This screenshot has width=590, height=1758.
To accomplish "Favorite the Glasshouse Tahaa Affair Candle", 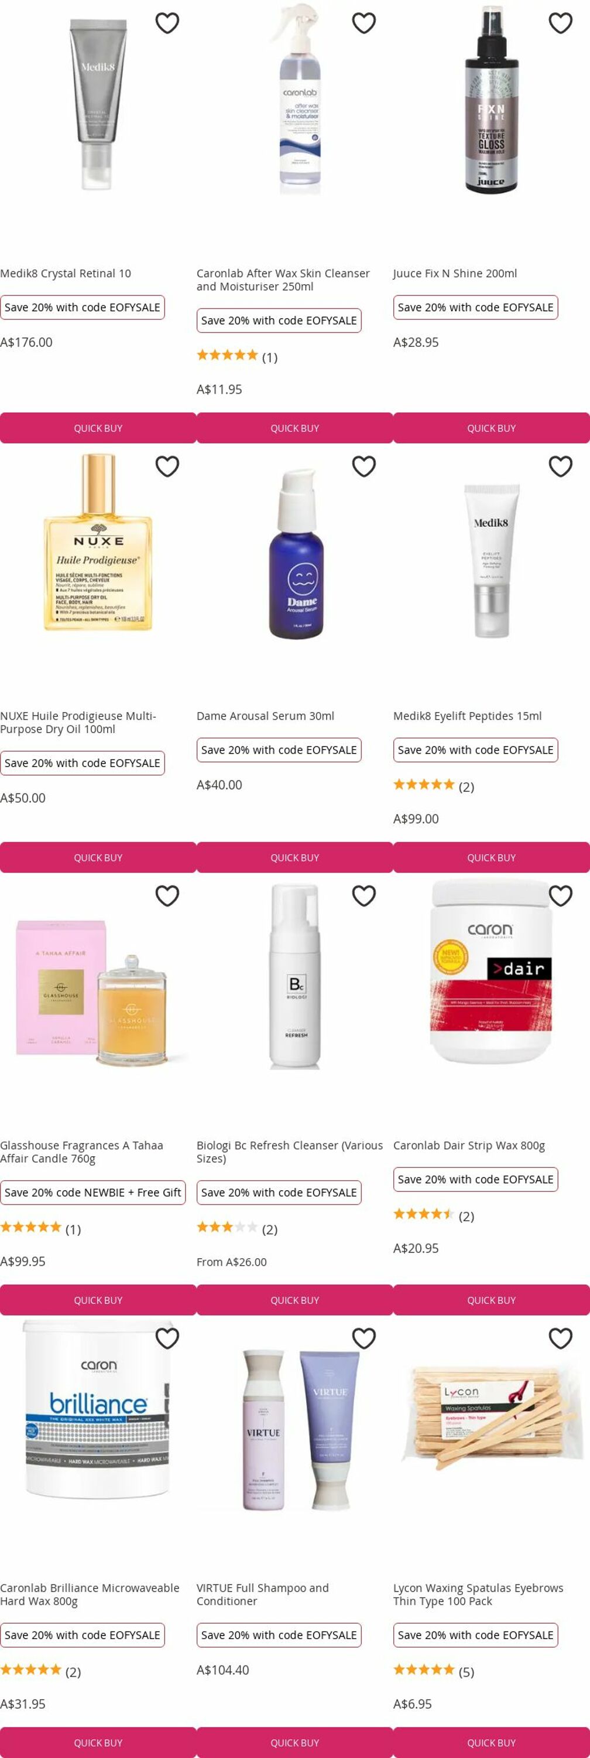I will click(167, 895).
